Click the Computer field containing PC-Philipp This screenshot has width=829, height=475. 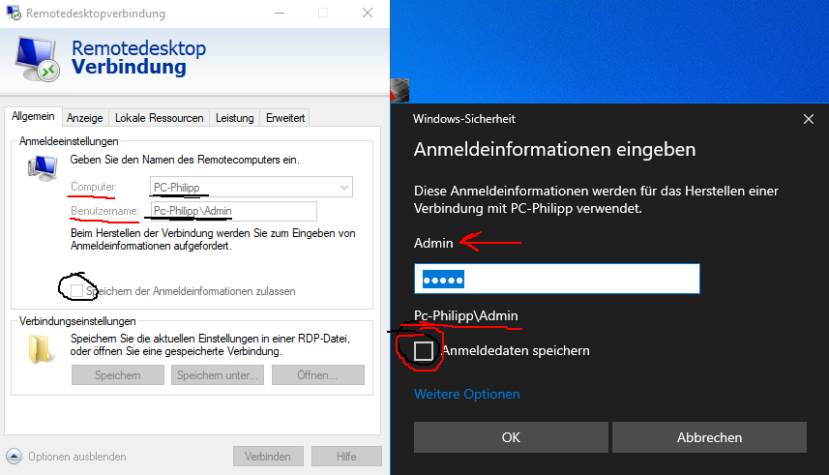pos(252,188)
